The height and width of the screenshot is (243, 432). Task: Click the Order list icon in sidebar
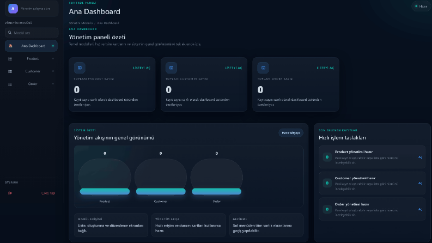tap(10, 84)
